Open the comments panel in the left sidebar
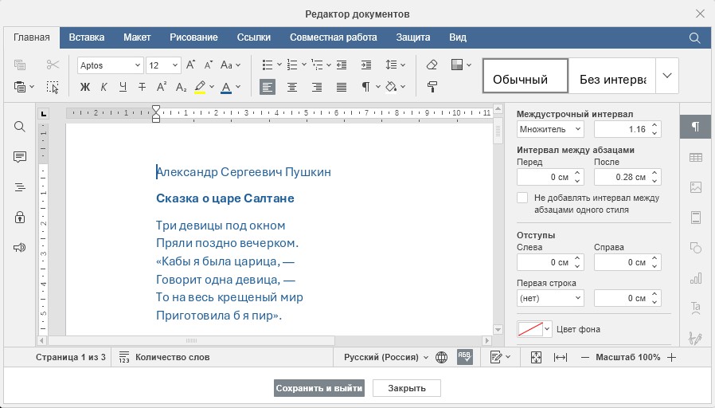This screenshot has height=408, width=715. click(20, 157)
